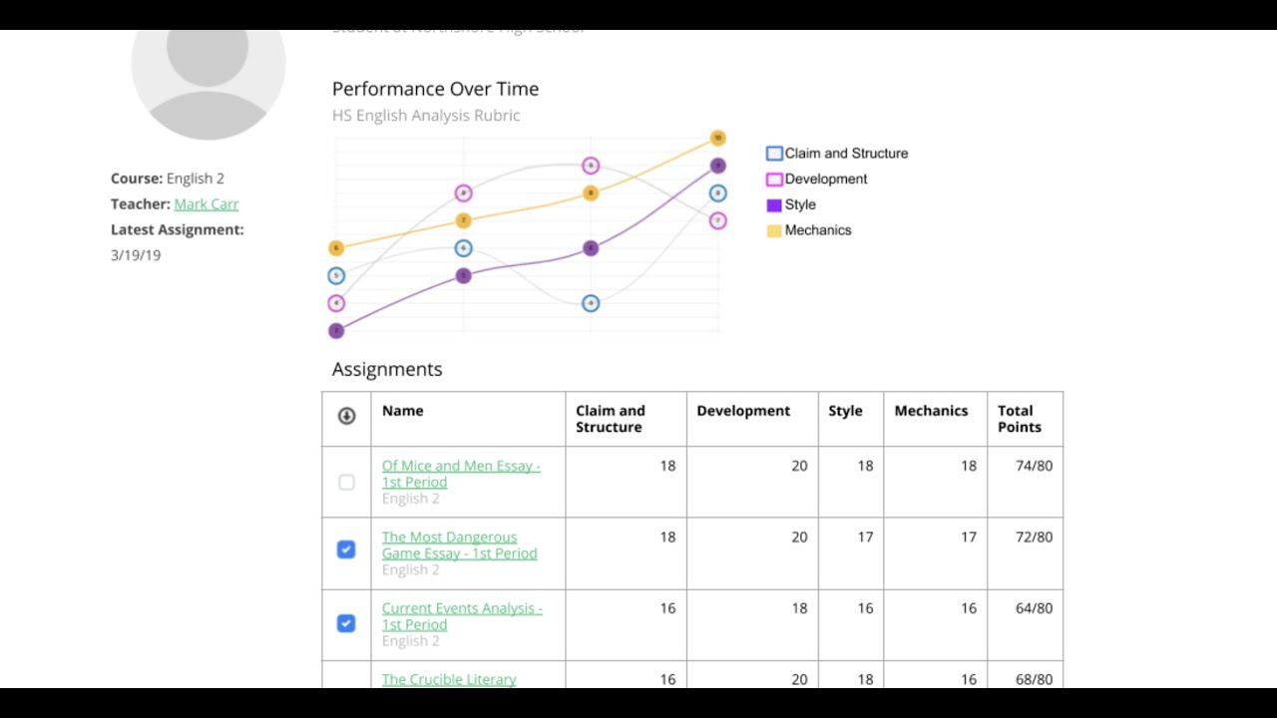Select the lowest purple Style data point

pos(336,330)
